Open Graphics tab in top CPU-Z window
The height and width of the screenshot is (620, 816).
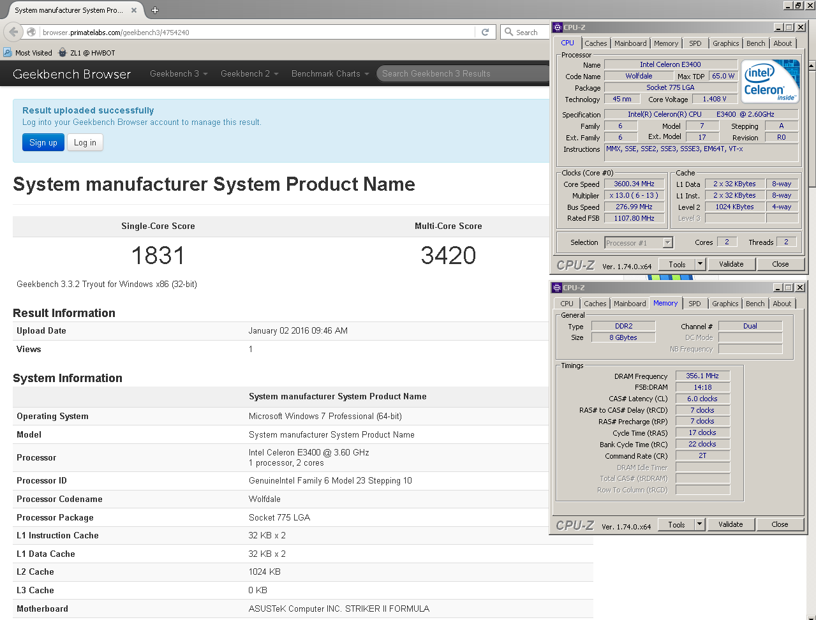point(726,43)
